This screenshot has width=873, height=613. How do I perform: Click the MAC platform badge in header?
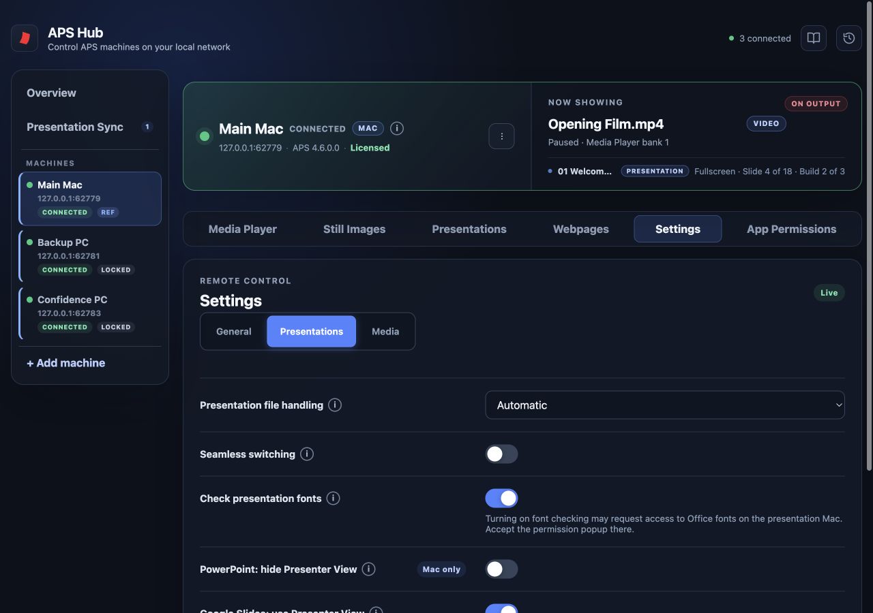pos(368,128)
